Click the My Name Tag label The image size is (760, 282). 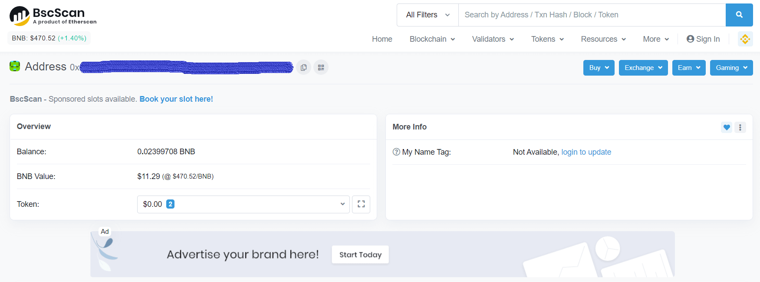pyautogui.click(x=427, y=152)
